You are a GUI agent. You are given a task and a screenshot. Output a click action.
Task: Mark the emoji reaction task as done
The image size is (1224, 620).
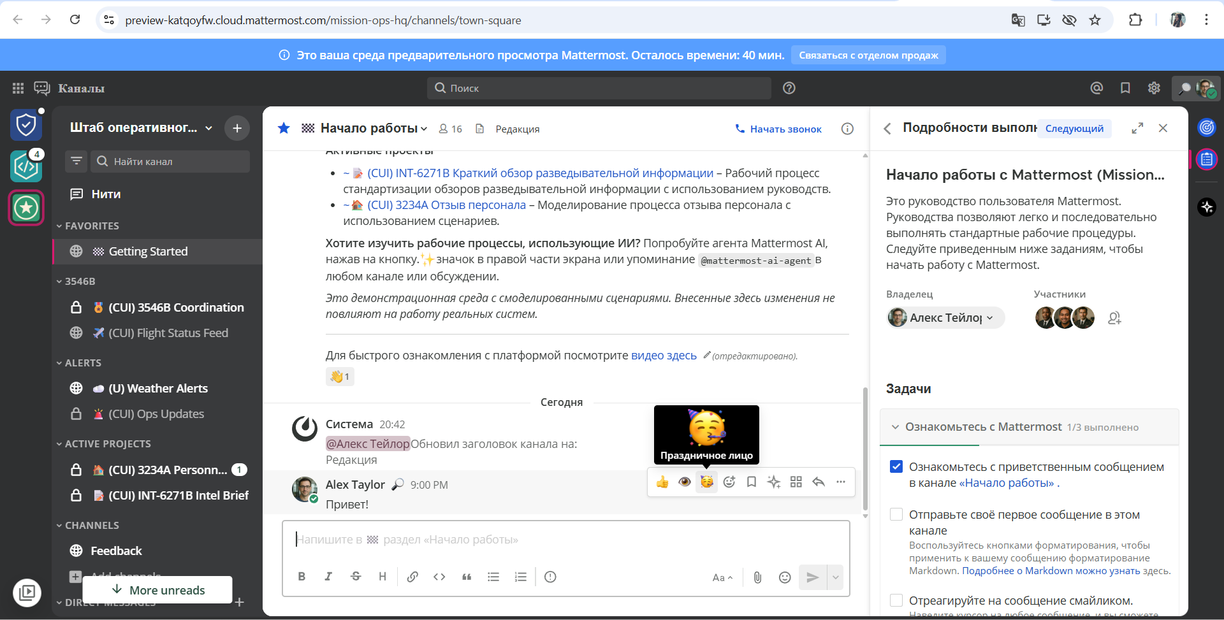896,600
